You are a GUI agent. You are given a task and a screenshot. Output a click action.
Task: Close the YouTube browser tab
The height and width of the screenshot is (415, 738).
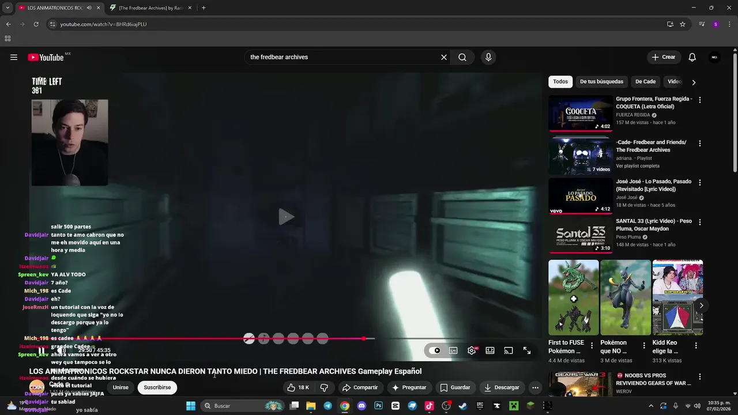pyautogui.click(x=98, y=8)
